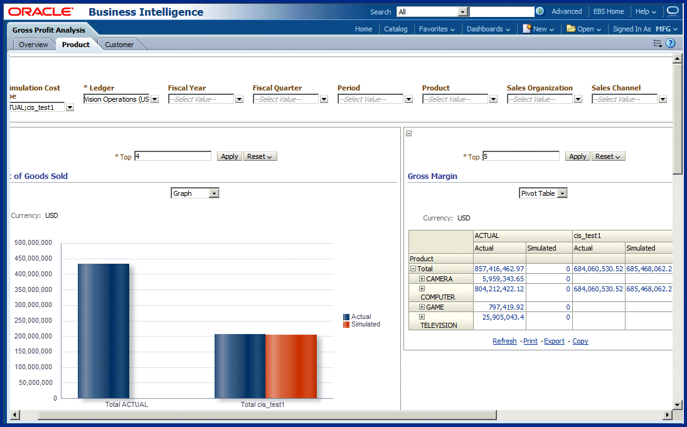Expand the GAME product row
Screen dimensions: 687x427
pyautogui.click(x=422, y=307)
